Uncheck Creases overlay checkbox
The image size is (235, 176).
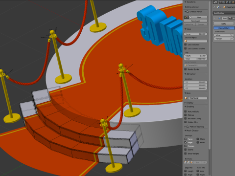click(x=186, y=146)
